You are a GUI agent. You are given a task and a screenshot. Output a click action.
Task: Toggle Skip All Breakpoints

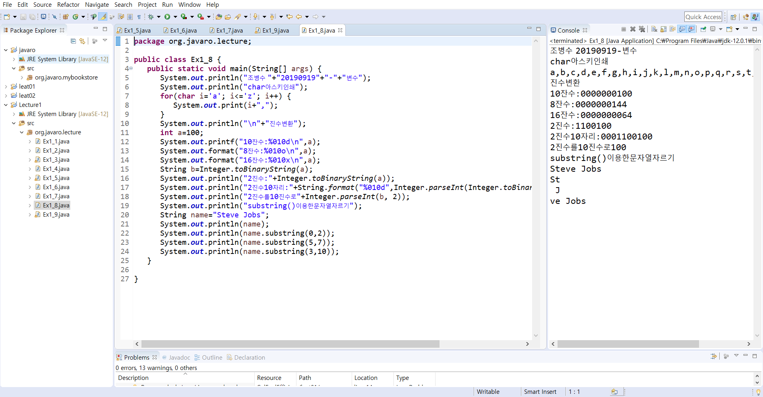coord(54,17)
